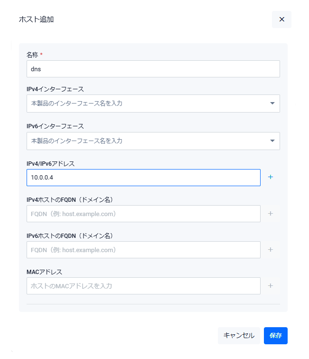Close the ホスト追加 dialog with X
This screenshot has height=359, width=309.
[x=281, y=19]
